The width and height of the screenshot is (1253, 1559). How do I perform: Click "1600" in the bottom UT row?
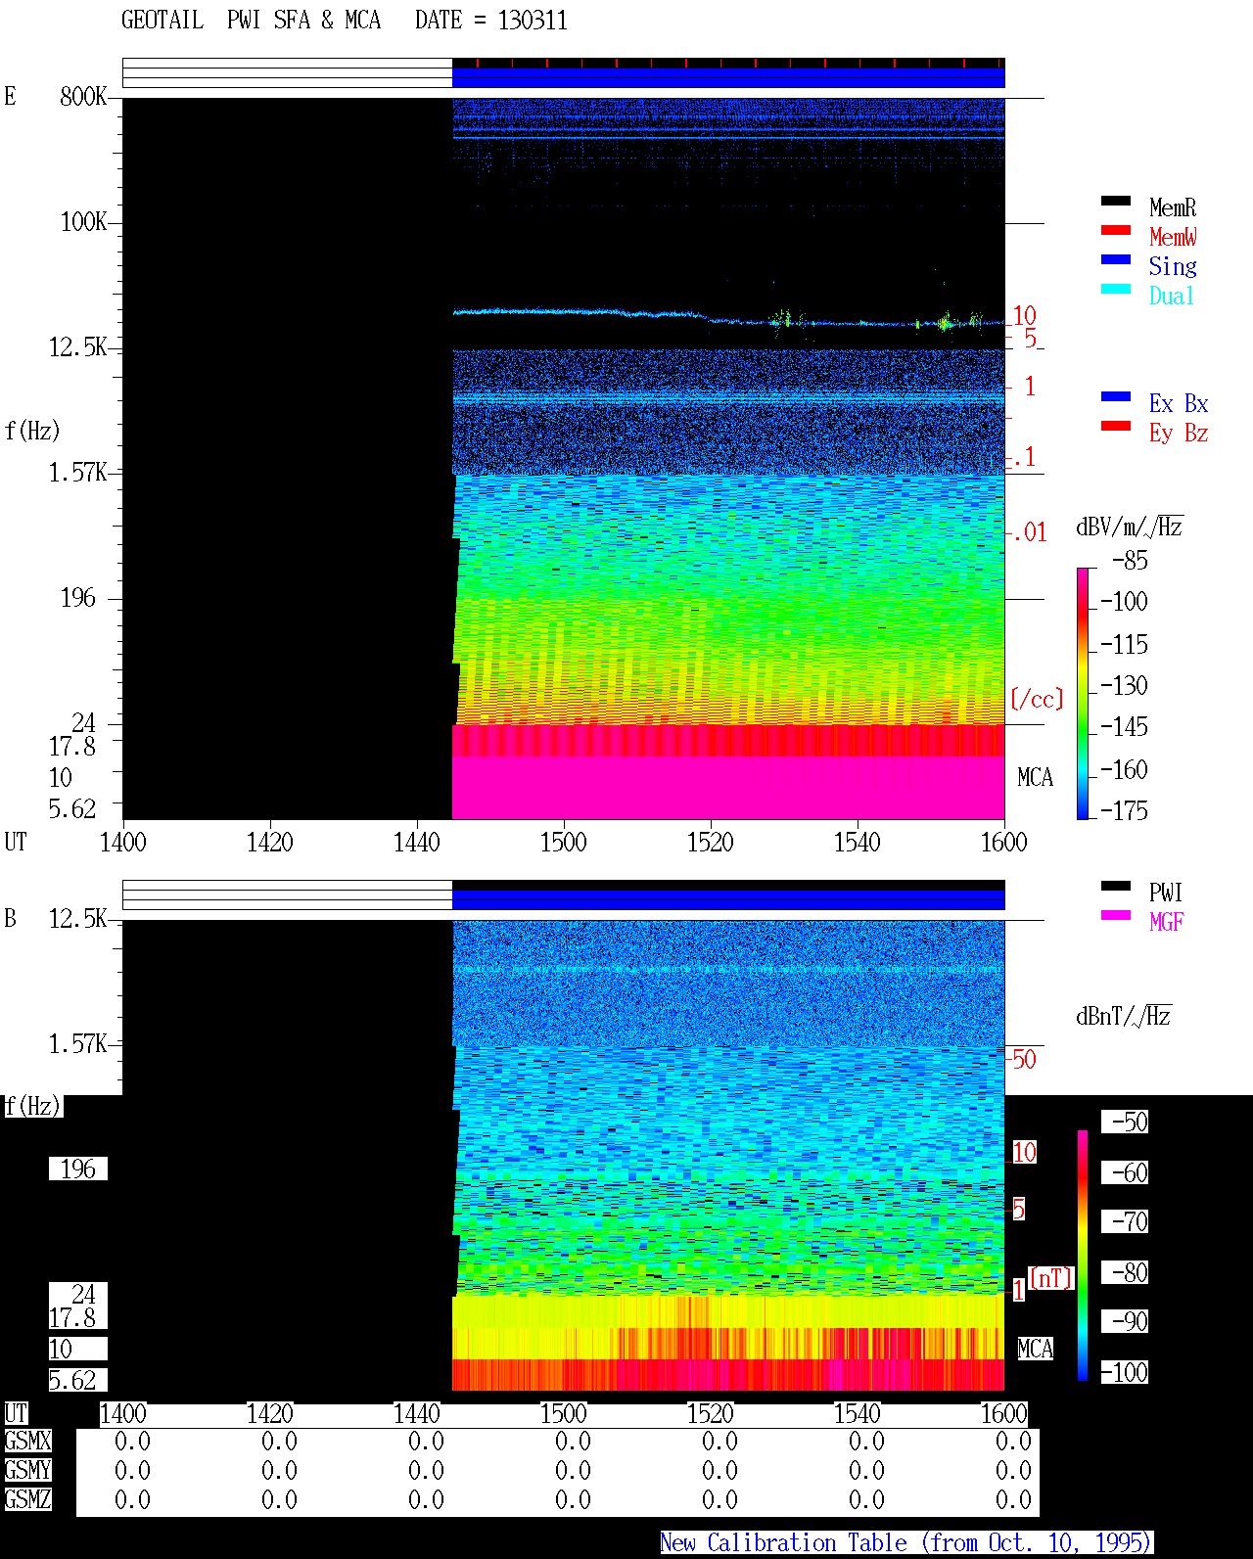(x=1003, y=1413)
